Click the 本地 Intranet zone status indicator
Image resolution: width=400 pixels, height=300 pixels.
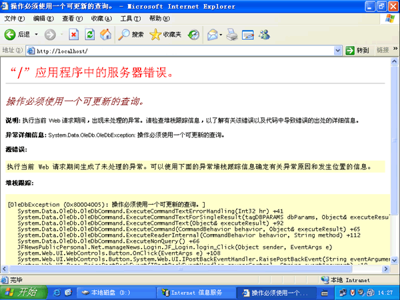(x=345, y=280)
